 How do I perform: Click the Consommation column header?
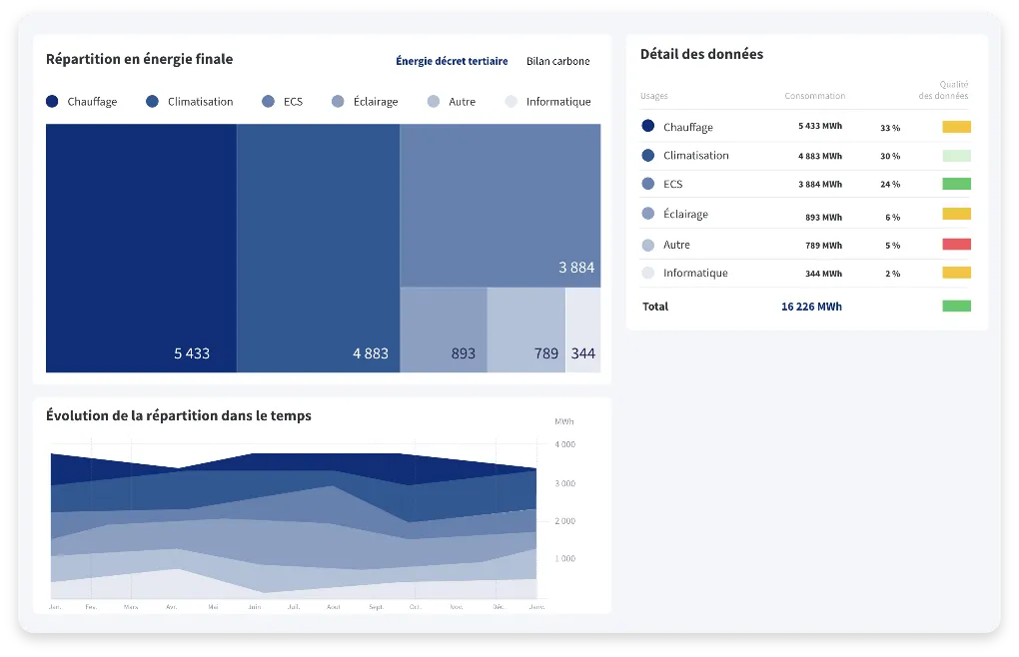(x=814, y=97)
